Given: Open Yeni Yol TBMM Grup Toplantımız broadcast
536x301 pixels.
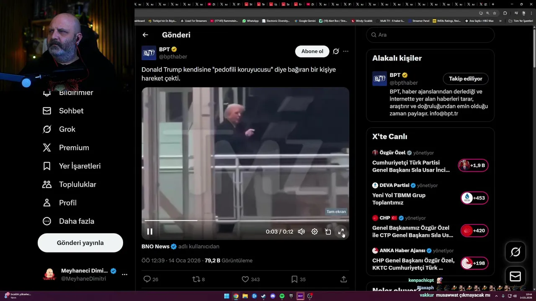Looking at the screenshot, I should [x=399, y=199].
